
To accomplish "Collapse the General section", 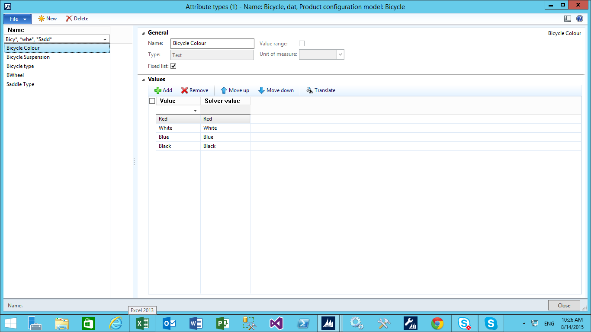I will coord(144,33).
